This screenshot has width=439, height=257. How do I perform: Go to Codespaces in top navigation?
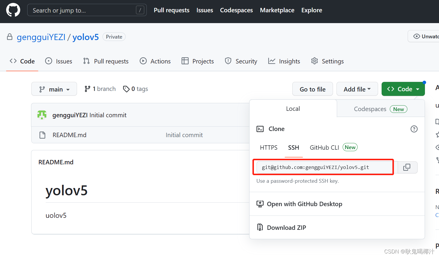tap(236, 10)
